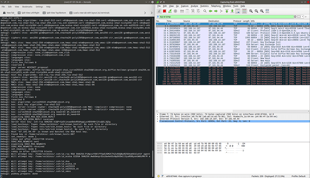
Task: Toggle packet list colorization
Action: point(244,11)
